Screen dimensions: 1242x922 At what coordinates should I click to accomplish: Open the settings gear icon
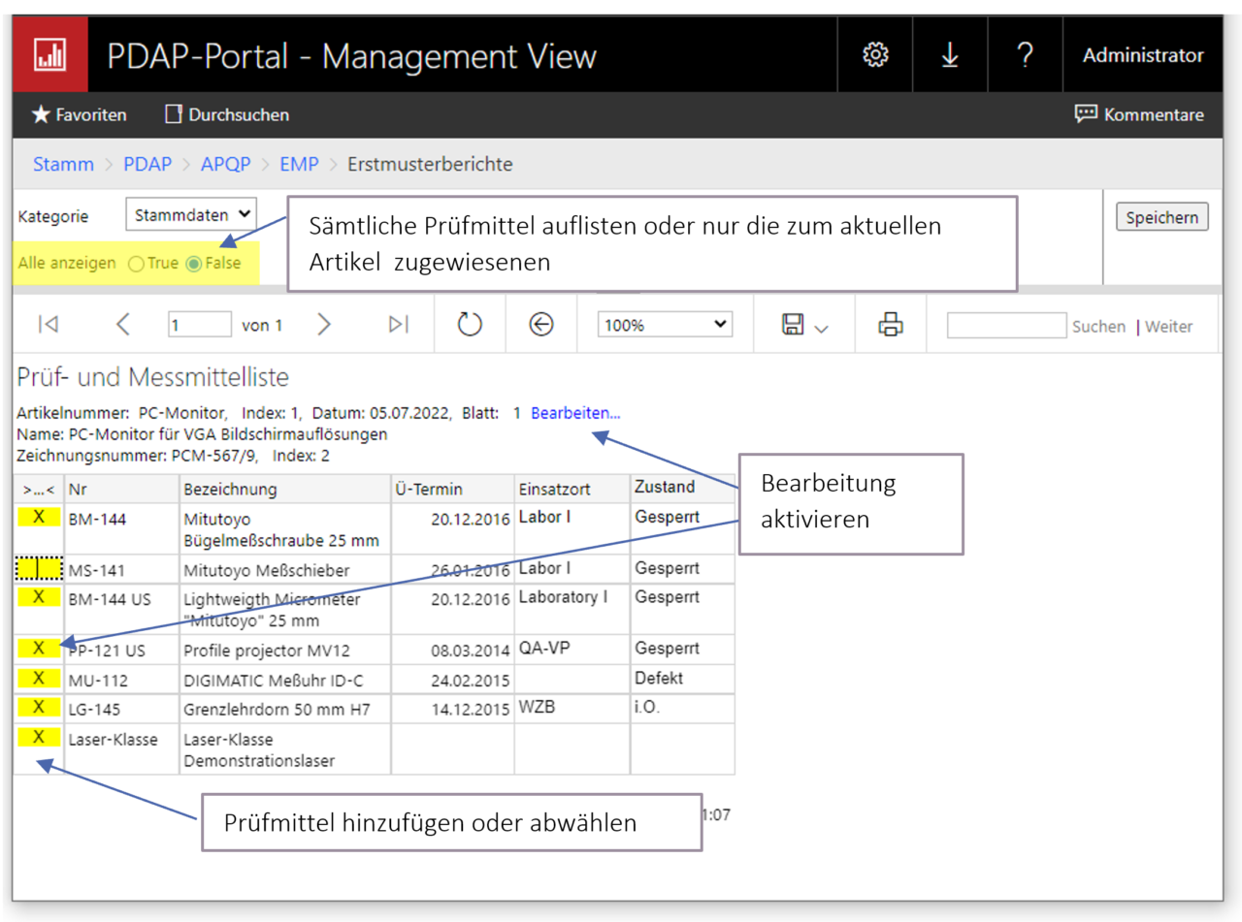(875, 55)
